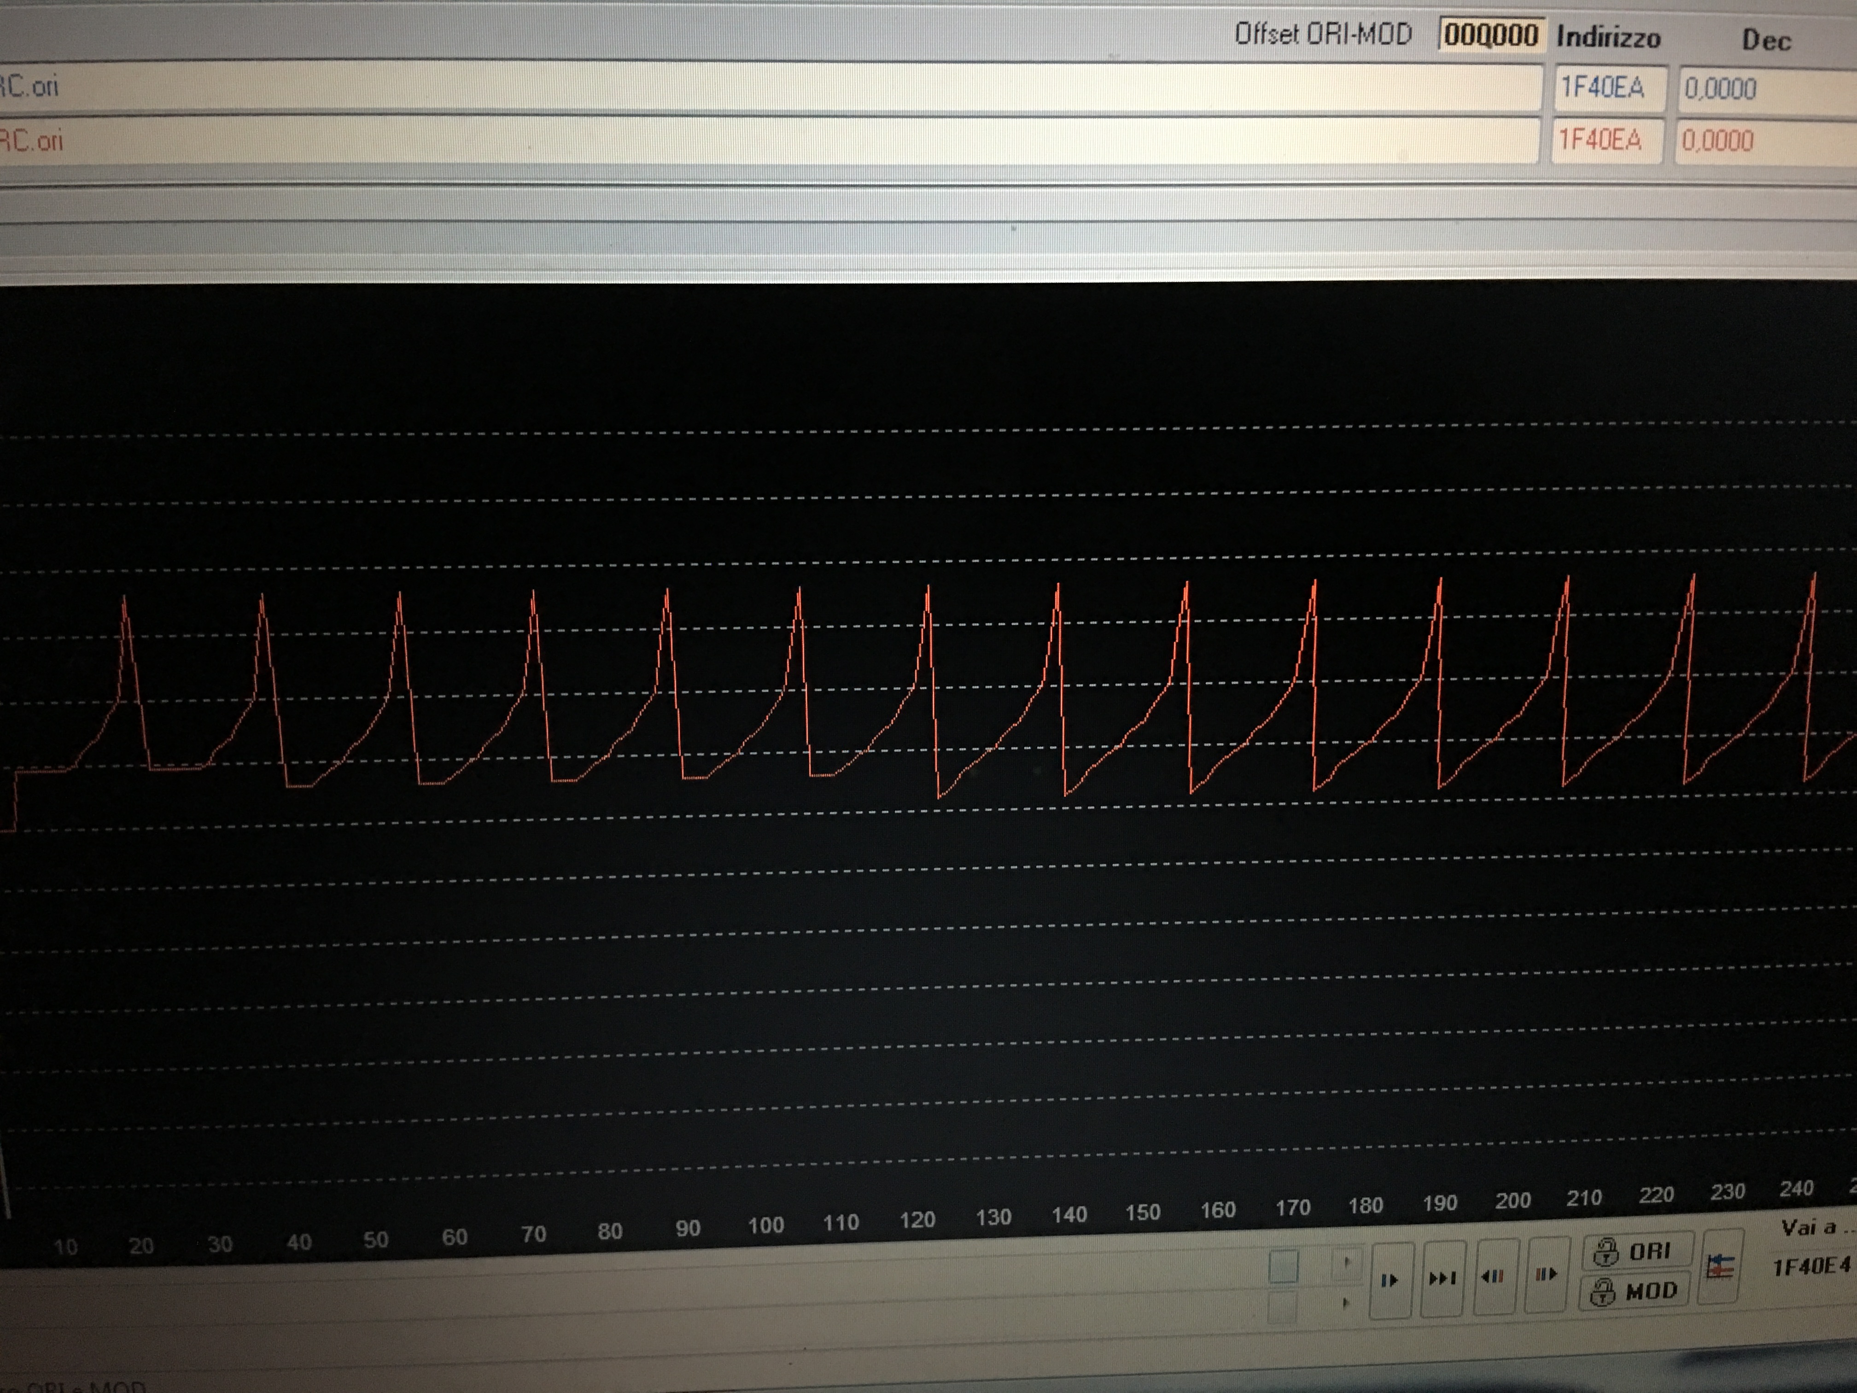
Task: Toggle the MOD padlock button
Action: pos(1635,1291)
